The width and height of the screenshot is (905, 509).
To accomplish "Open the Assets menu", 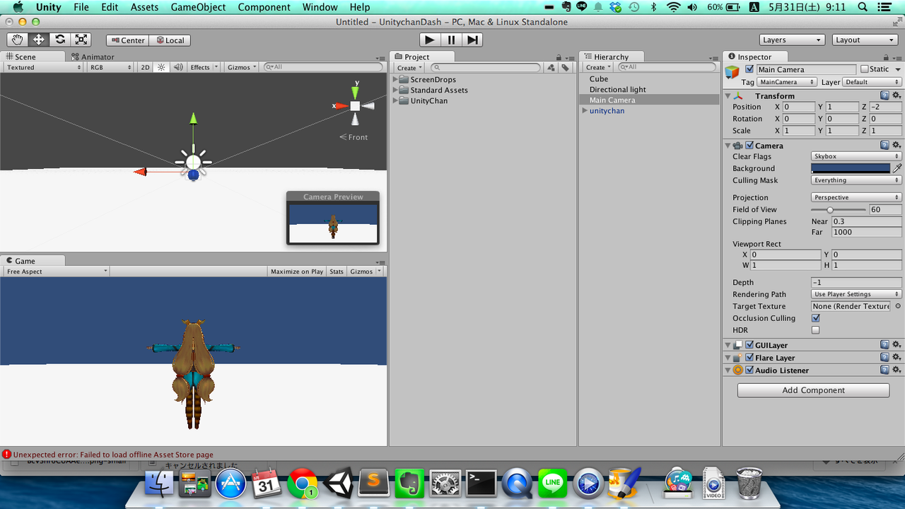I will (x=144, y=7).
